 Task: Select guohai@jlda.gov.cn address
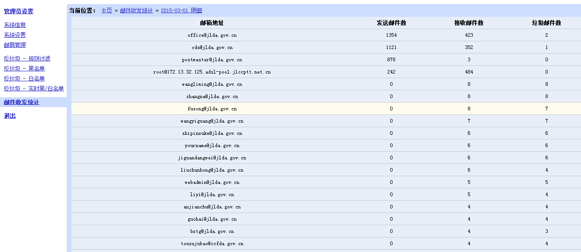click(x=212, y=219)
